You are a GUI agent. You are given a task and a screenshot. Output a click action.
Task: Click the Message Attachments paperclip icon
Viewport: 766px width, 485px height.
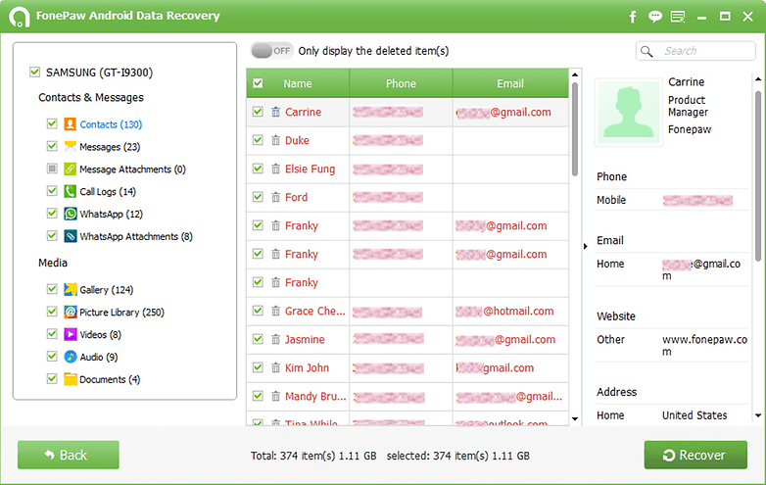tap(71, 169)
